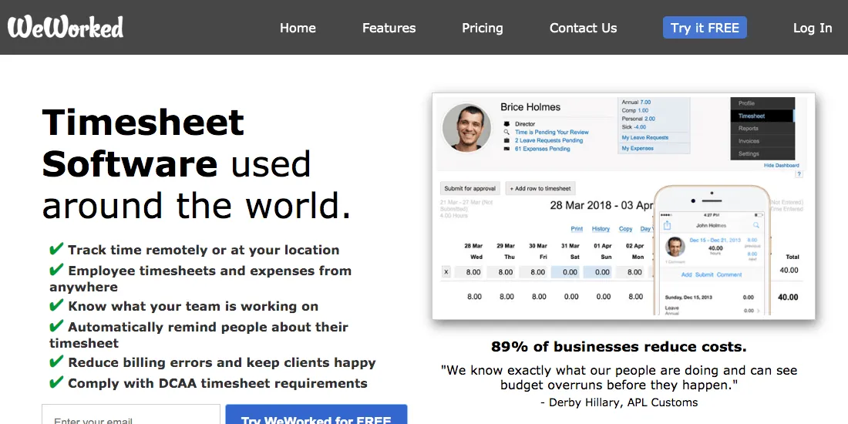Click 'Know what your team is working on'
The height and width of the screenshot is (424, 848).
coord(193,306)
